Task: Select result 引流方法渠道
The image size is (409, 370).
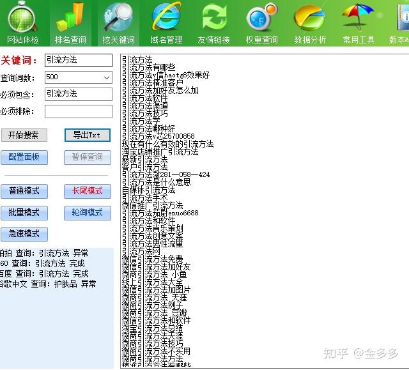Action: [x=145, y=106]
